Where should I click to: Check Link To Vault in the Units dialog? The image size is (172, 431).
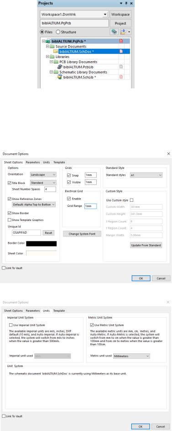tap(4, 416)
